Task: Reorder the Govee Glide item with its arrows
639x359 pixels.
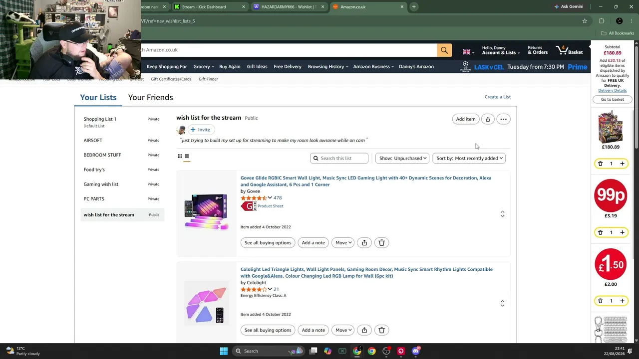Action: point(502,214)
